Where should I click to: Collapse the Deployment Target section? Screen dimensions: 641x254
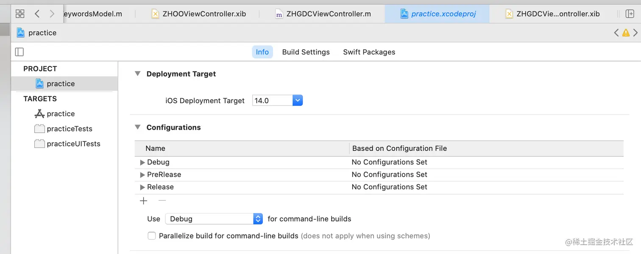[x=137, y=74]
